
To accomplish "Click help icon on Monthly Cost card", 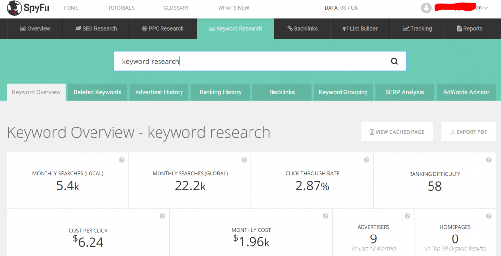I will click(x=325, y=216).
